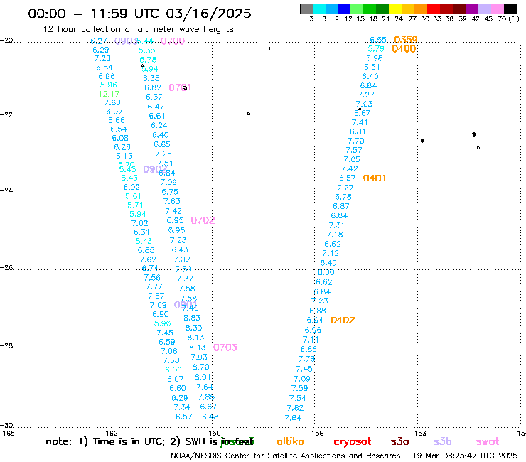Click subtitle '12 hour collection of altimeter wave heights'

(x=138, y=29)
